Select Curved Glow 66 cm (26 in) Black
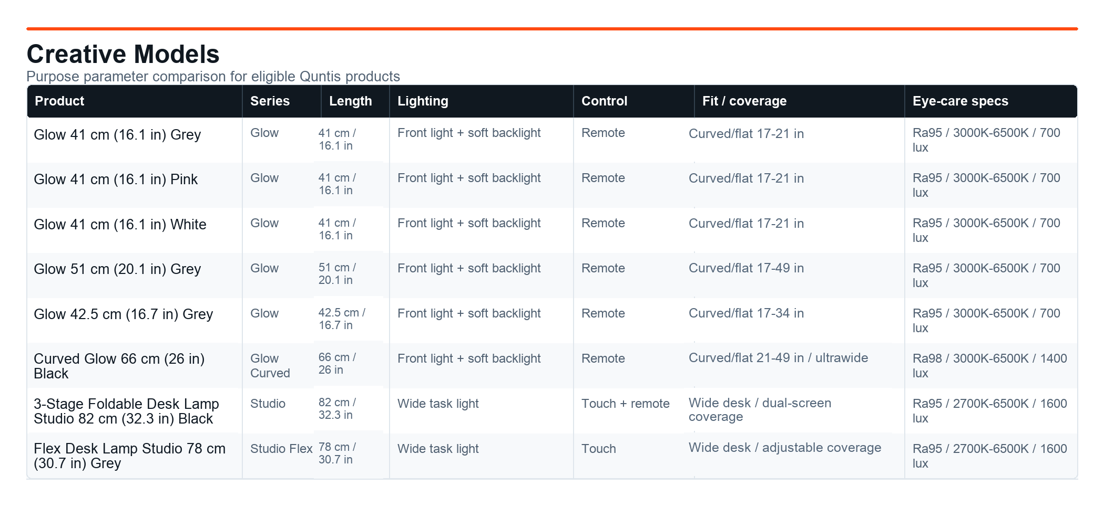This screenshot has height=507, width=1104. (119, 366)
